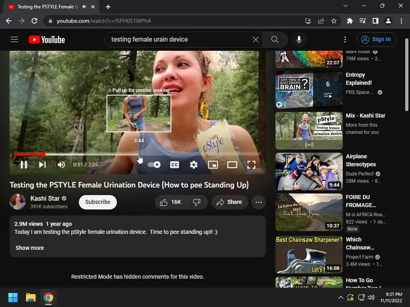Open File Explorer from taskbar

pos(30,297)
